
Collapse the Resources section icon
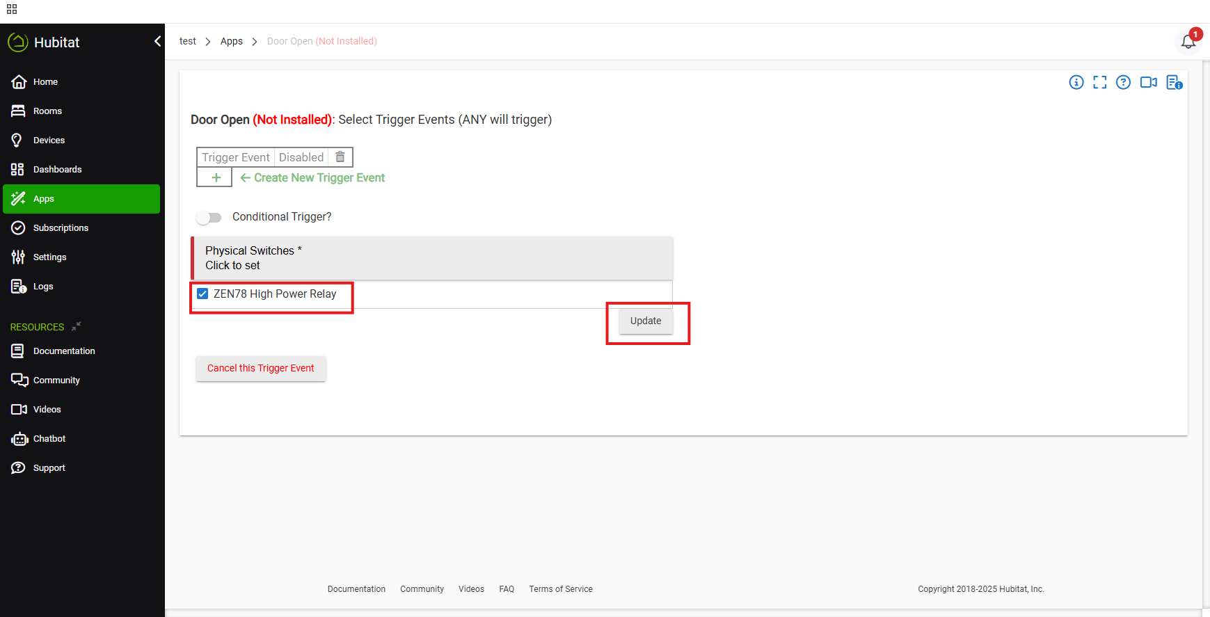(77, 326)
